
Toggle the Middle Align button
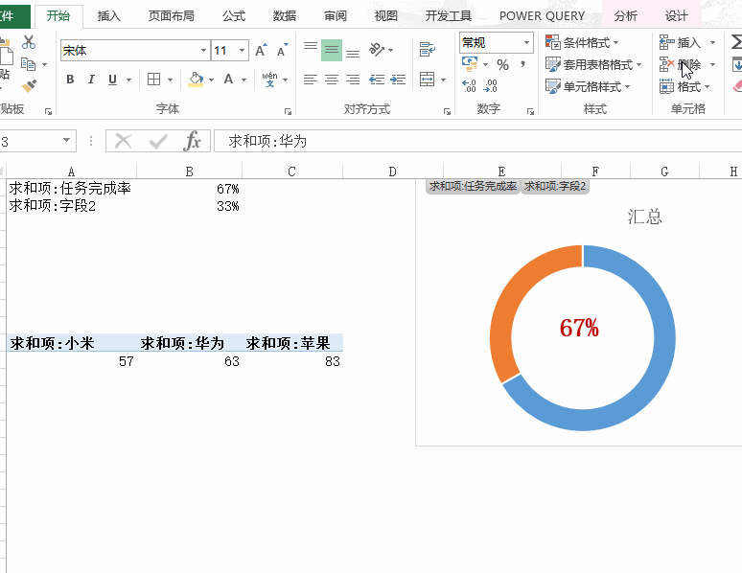(332, 50)
